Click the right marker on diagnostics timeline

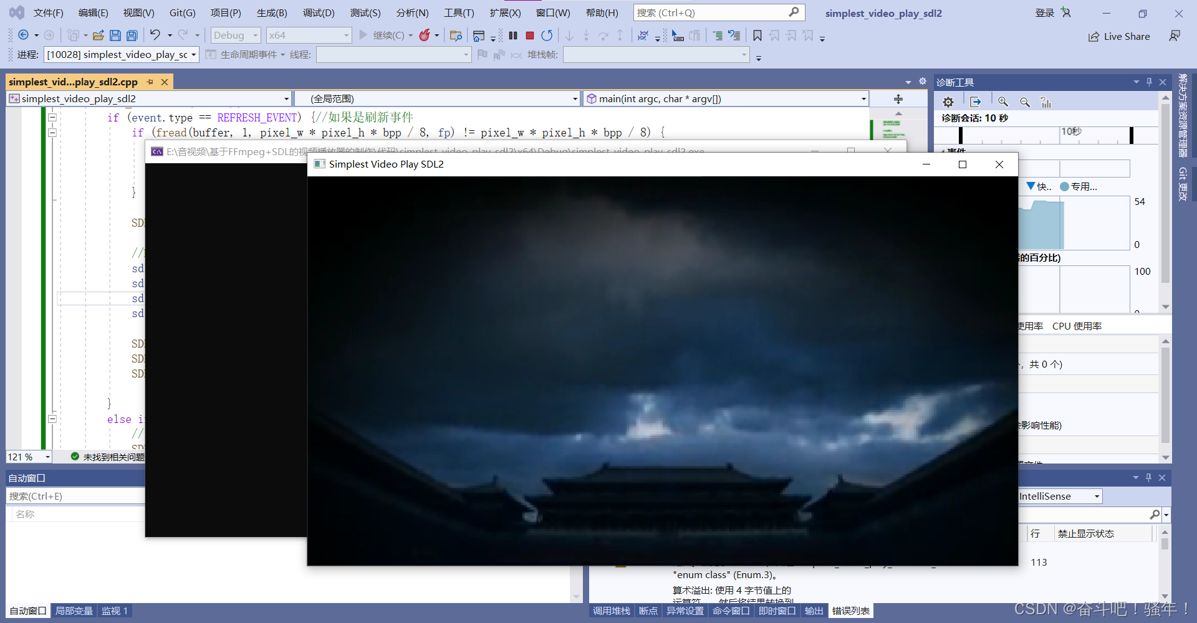(1132, 135)
